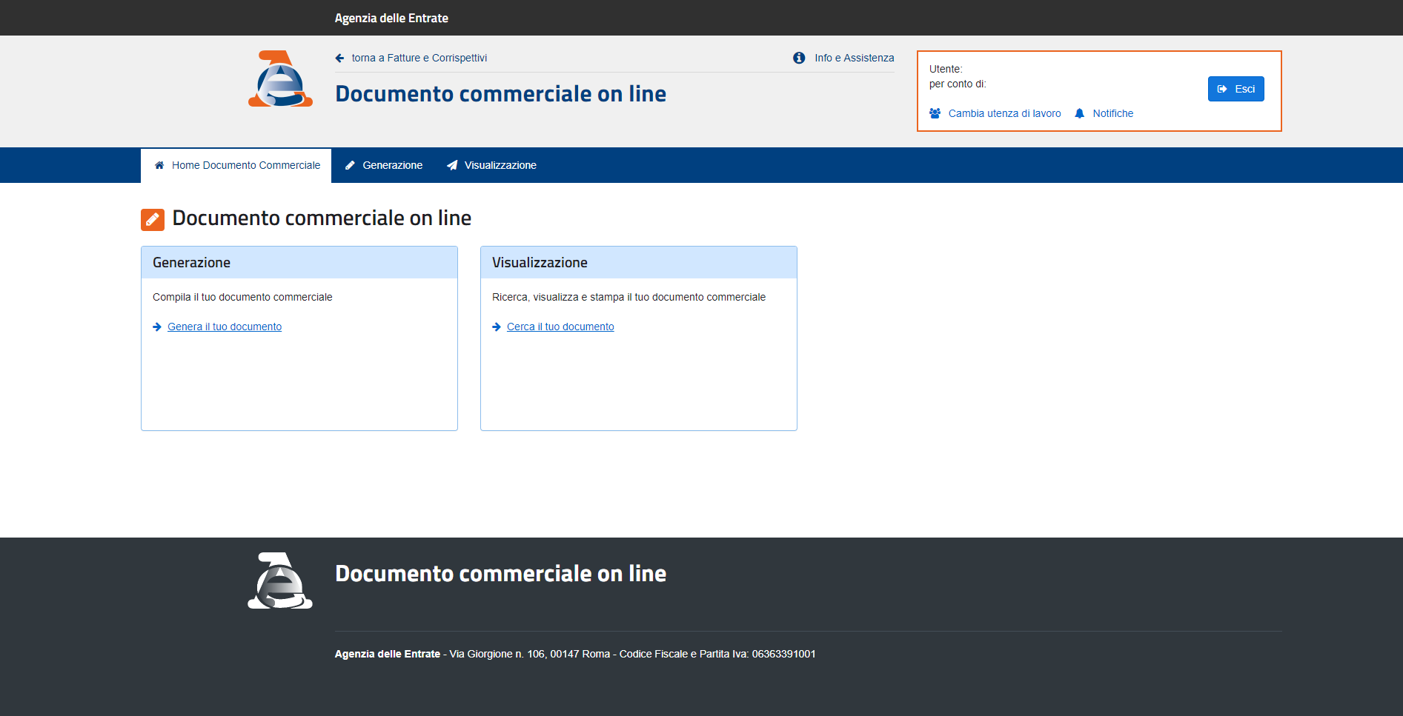The width and height of the screenshot is (1403, 716).
Task: Click the orange pencil icon by the page heading
Action: [153, 219]
